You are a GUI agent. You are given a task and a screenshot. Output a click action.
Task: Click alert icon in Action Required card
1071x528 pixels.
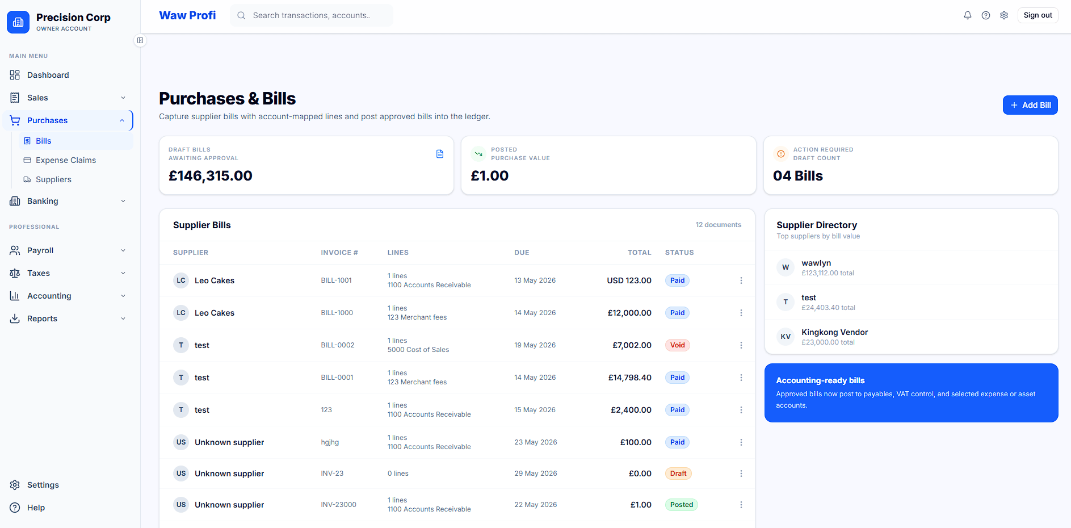point(781,154)
